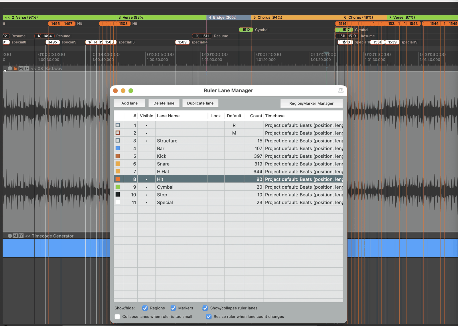Image resolution: width=458 pixels, height=326 pixels.
Task: Click the Duplicate lane button
Action: click(x=200, y=103)
